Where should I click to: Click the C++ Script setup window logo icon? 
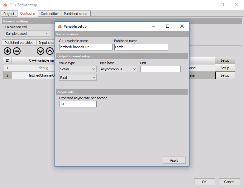pos(5,5)
